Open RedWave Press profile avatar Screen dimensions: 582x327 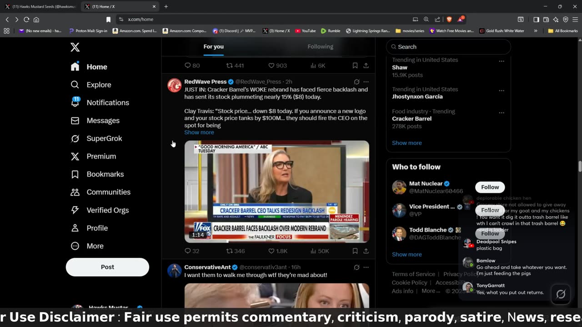[175, 85]
